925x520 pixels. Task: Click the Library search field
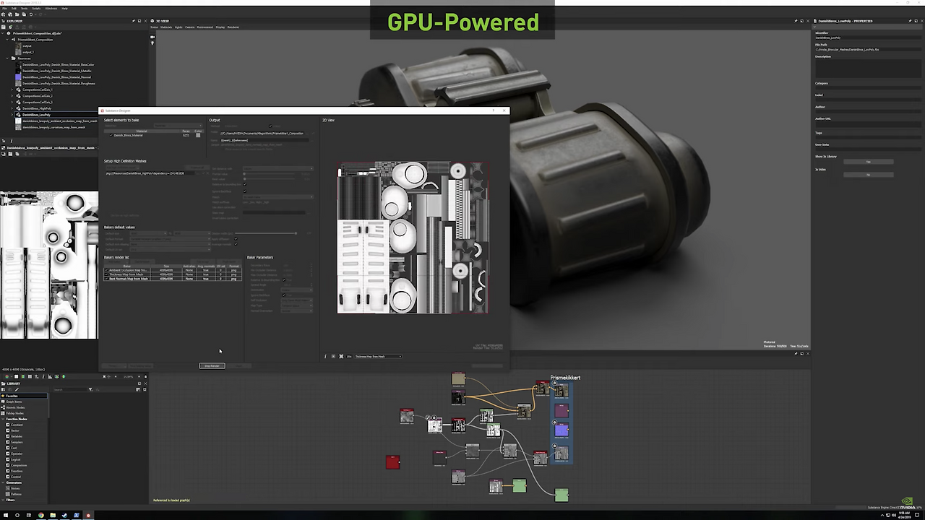tap(69, 390)
